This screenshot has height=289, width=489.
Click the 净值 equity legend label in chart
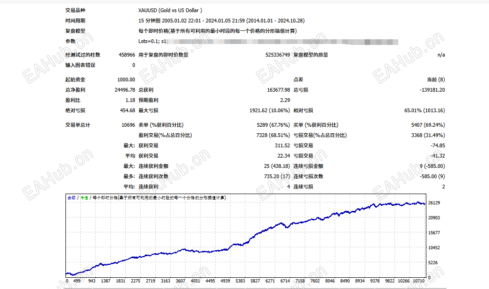point(84,198)
